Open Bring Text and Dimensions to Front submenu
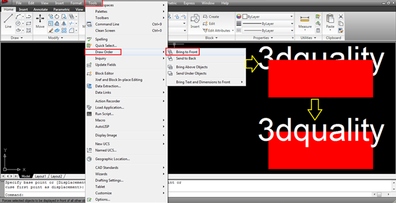 tap(206, 82)
